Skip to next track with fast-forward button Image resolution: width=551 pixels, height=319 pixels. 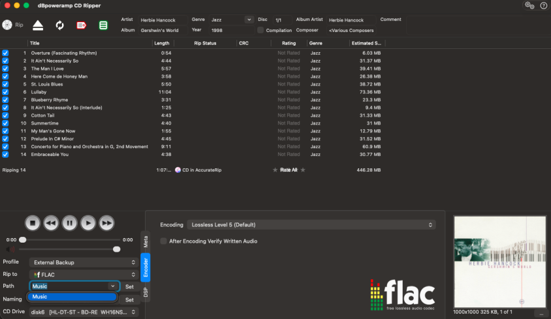pyautogui.click(x=106, y=223)
